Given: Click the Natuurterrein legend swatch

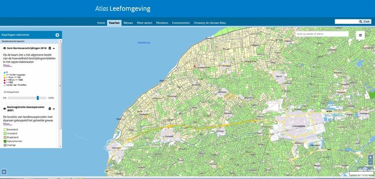Looking at the screenshot, I should tap(4, 141).
